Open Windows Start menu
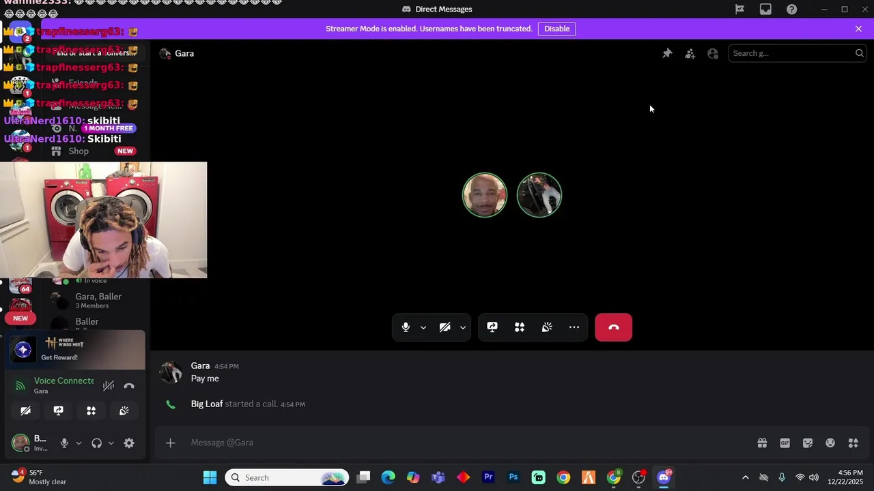 210,477
